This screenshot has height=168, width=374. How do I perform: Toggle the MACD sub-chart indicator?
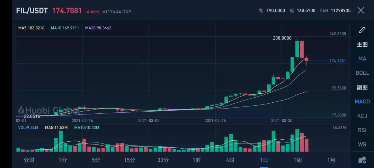pyautogui.click(x=362, y=101)
